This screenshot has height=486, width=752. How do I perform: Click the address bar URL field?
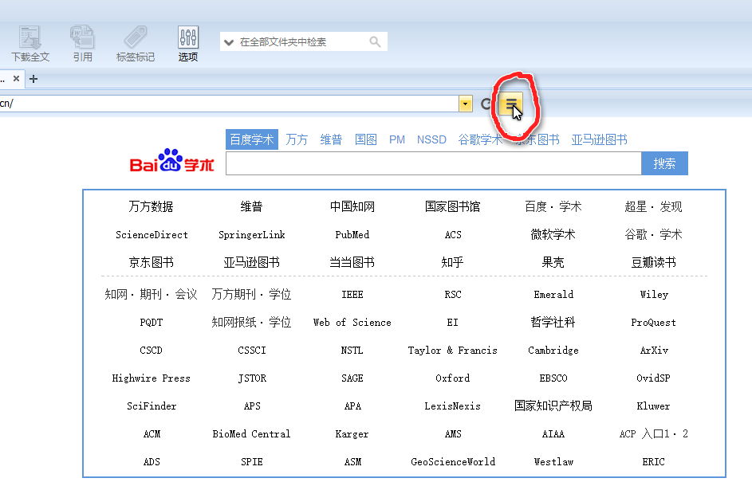click(x=229, y=104)
